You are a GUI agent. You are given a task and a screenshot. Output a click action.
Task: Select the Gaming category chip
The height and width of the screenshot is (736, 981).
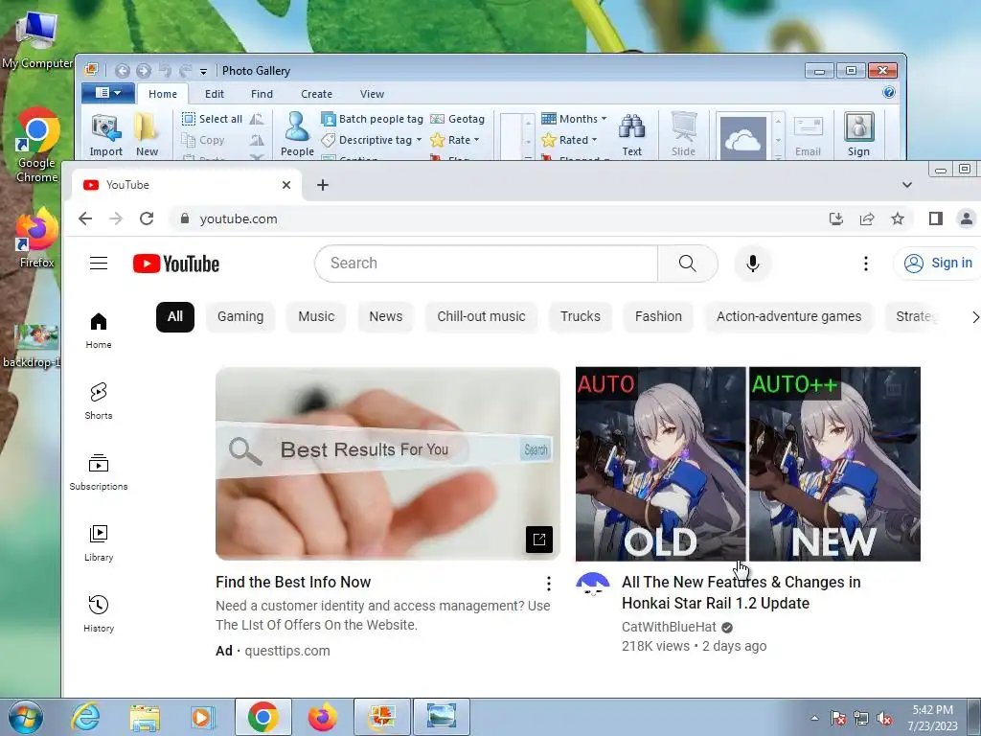(x=240, y=316)
